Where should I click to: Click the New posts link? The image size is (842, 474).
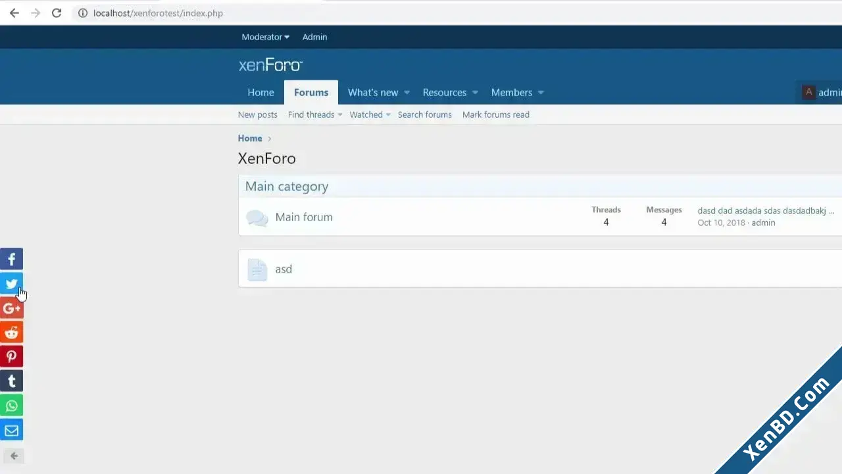tap(258, 115)
